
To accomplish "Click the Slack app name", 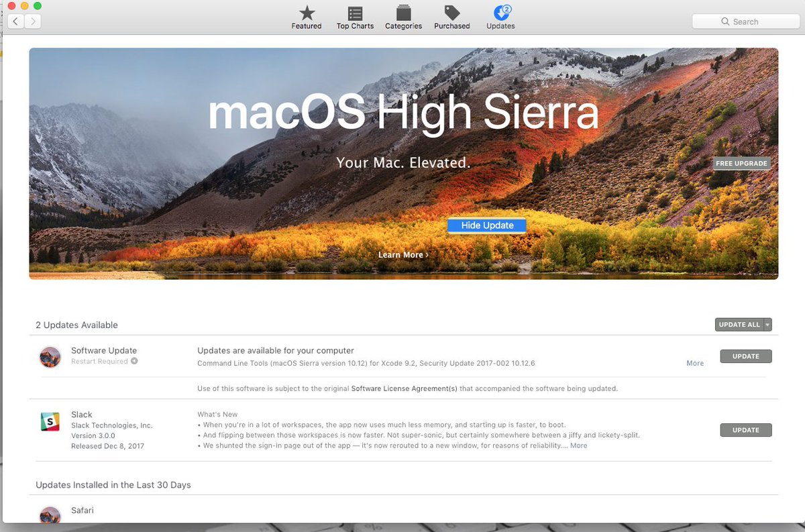I will tap(82, 415).
